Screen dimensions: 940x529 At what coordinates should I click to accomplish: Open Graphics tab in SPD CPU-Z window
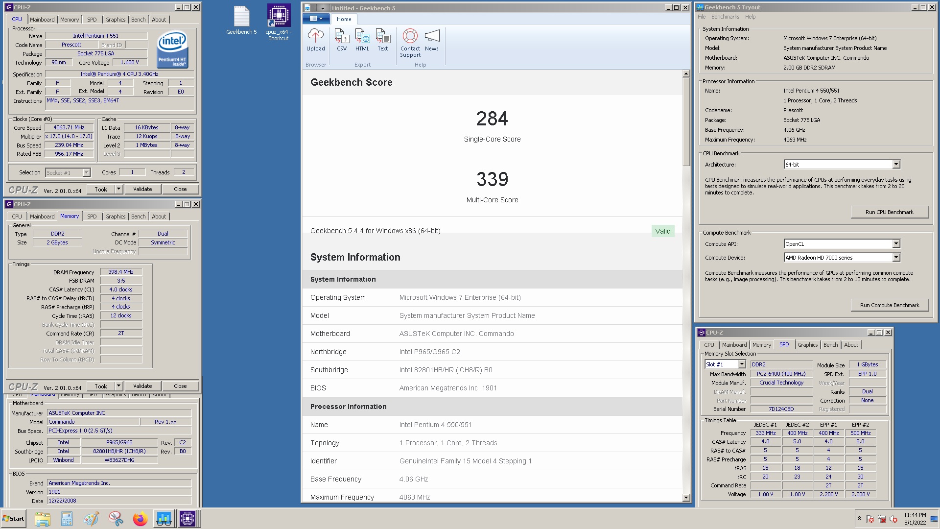(807, 345)
